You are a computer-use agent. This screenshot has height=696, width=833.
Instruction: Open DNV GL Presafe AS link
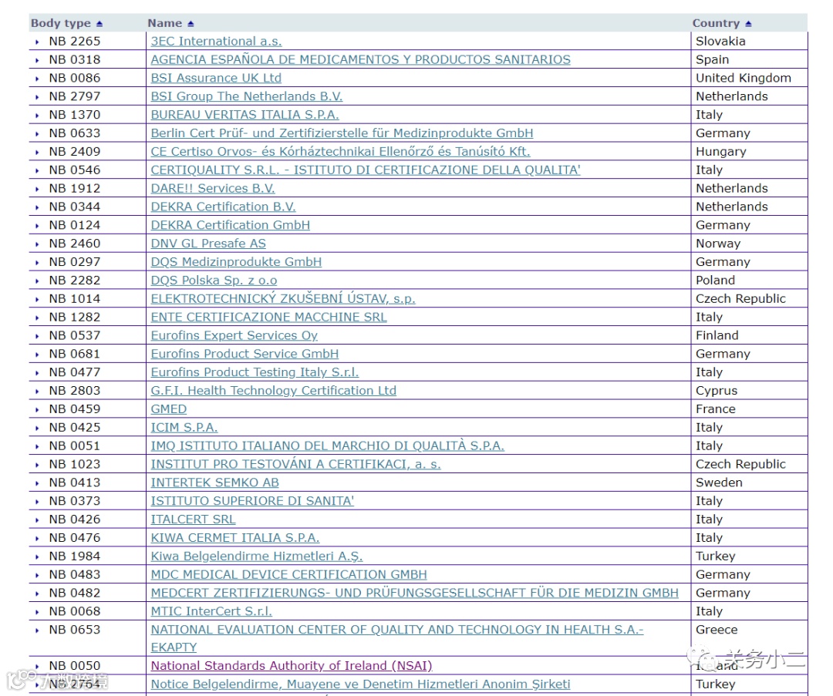pyautogui.click(x=208, y=244)
